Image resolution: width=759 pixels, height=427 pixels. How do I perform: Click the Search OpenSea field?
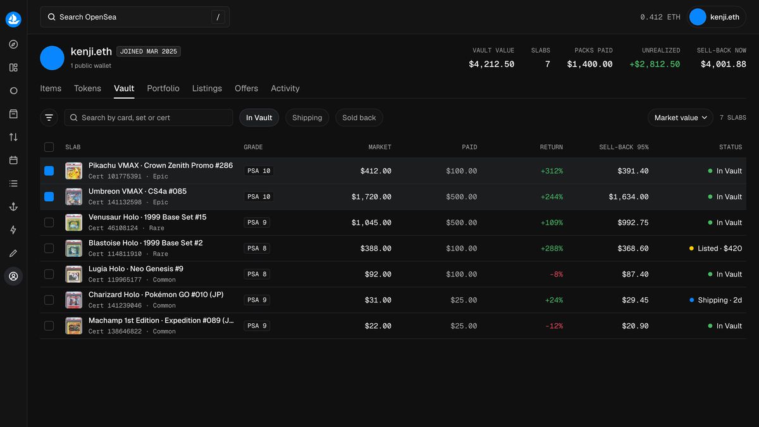pyautogui.click(x=135, y=17)
